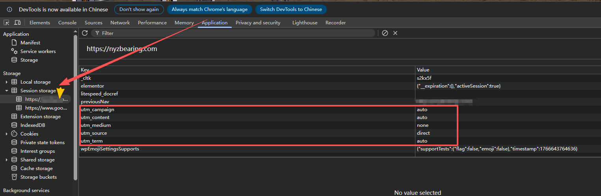Select the _cltk key row

pyautogui.click(x=340, y=78)
